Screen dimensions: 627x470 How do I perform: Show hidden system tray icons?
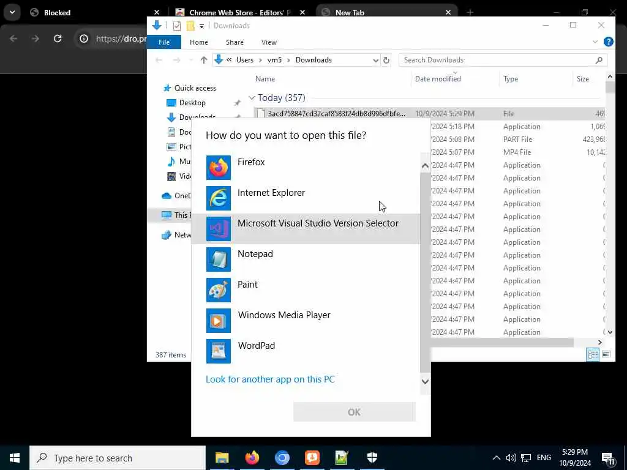tap(496, 458)
